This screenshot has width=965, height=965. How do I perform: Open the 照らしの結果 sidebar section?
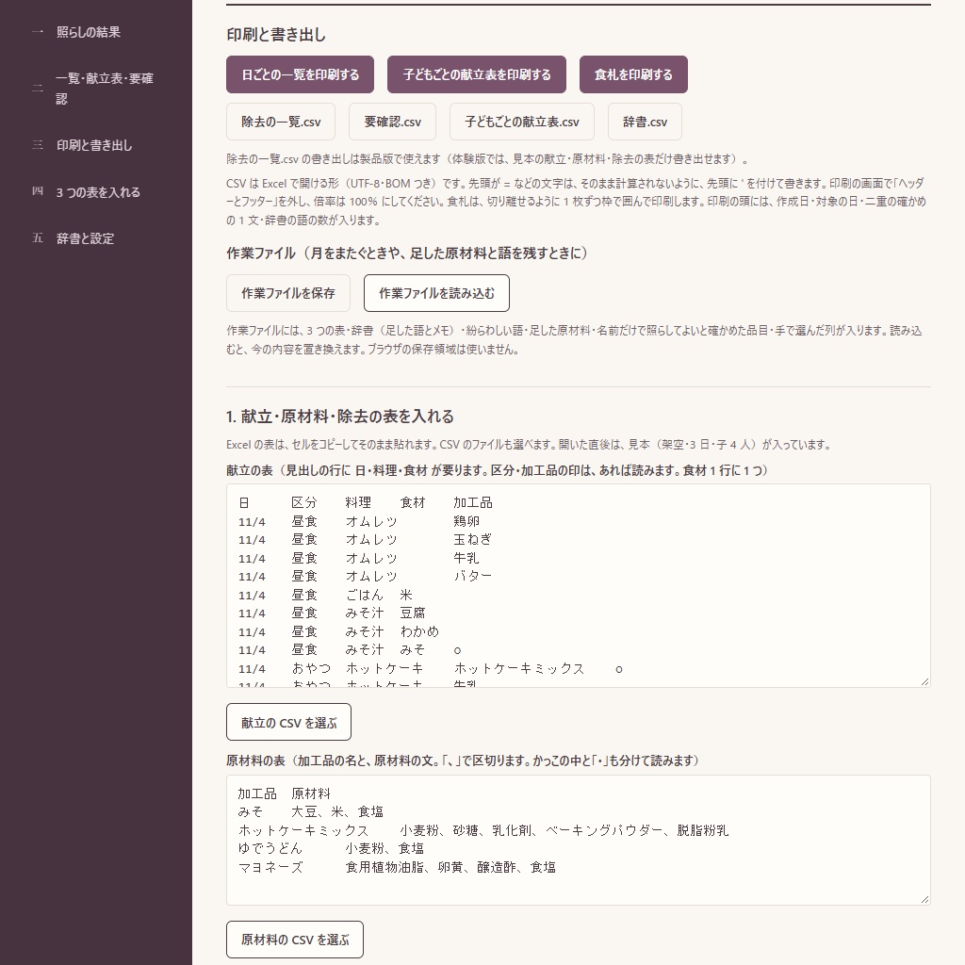coord(88,32)
